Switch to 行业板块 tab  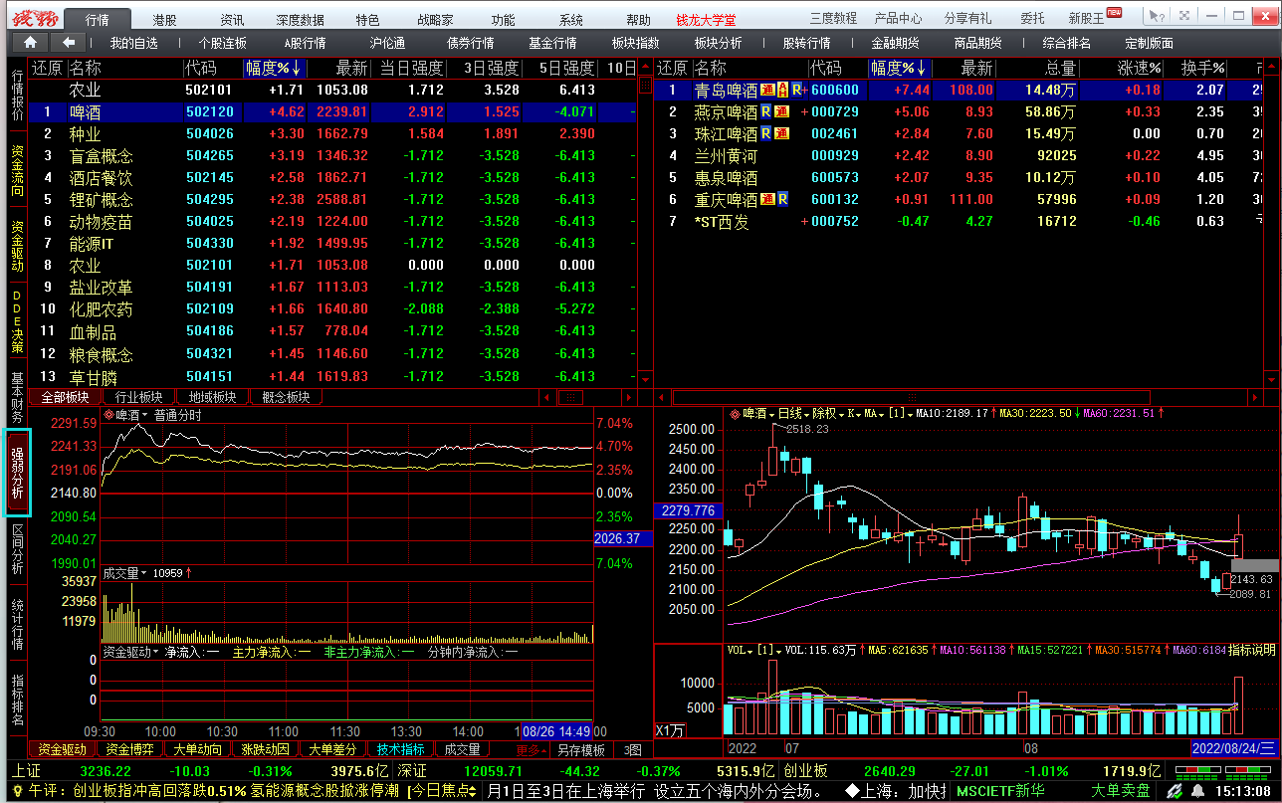click(138, 397)
